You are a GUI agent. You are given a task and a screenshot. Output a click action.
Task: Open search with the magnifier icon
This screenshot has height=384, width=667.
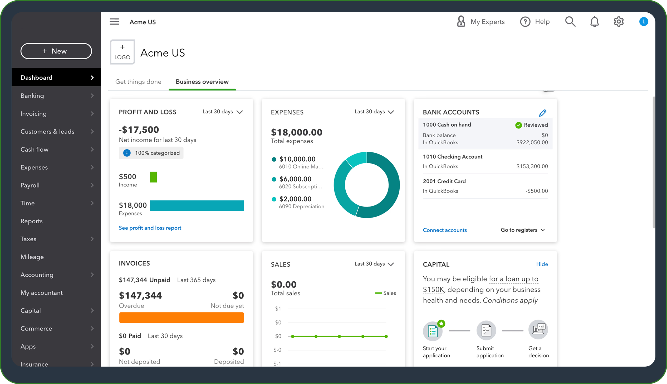[570, 22]
